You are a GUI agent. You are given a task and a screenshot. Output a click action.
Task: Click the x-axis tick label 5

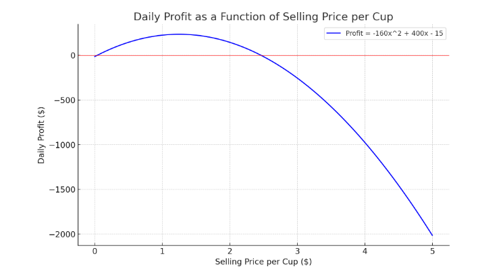[x=432, y=251]
